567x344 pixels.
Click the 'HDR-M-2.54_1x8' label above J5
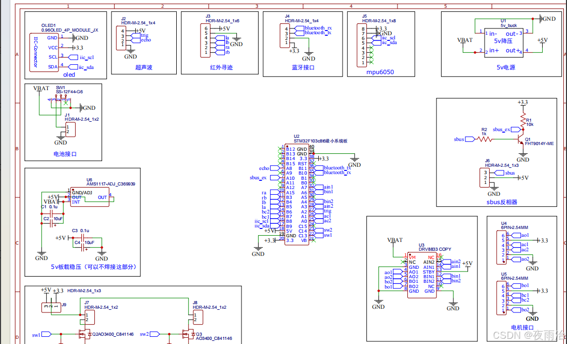click(379, 21)
